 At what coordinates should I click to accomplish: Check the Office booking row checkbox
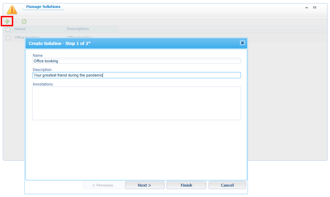point(8,38)
